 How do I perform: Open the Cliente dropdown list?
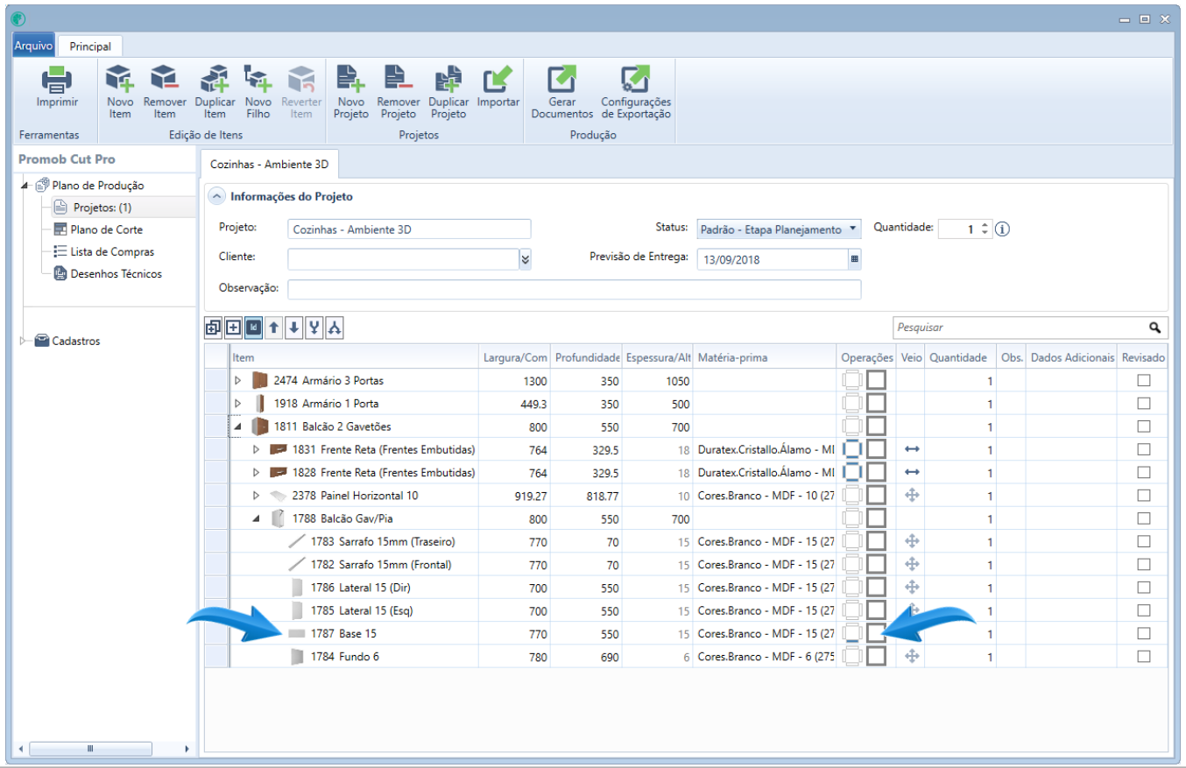point(525,259)
